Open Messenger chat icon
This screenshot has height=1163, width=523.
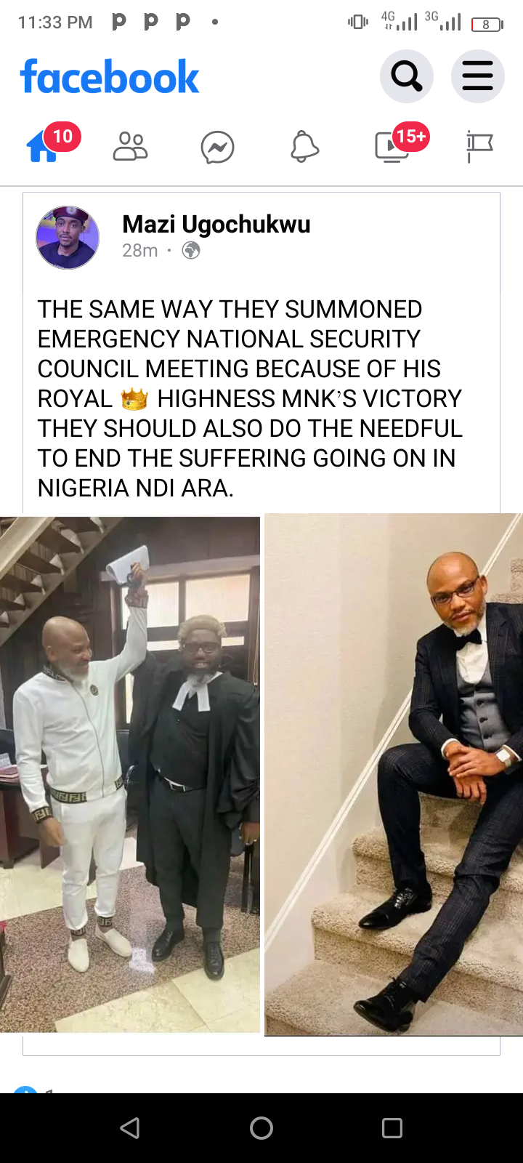tap(217, 148)
